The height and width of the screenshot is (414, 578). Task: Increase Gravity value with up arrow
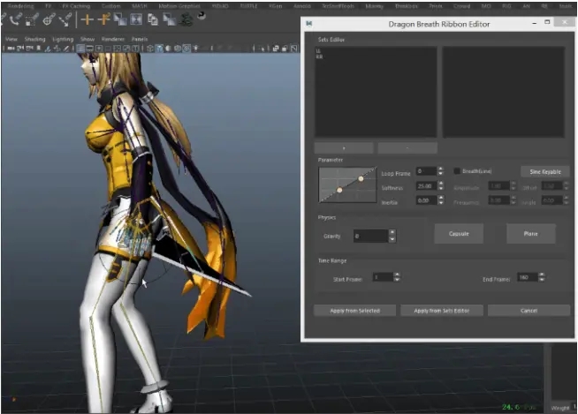[x=392, y=232]
